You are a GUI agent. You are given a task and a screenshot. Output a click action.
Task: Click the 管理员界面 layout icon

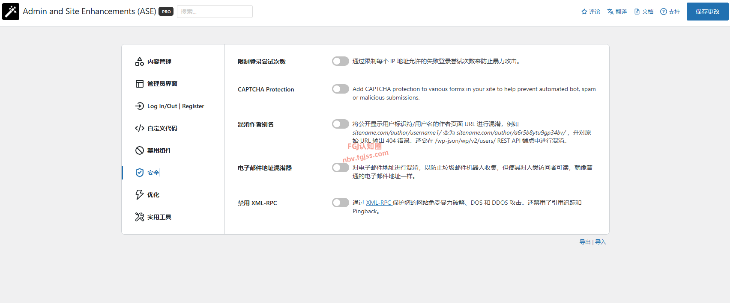tap(140, 84)
